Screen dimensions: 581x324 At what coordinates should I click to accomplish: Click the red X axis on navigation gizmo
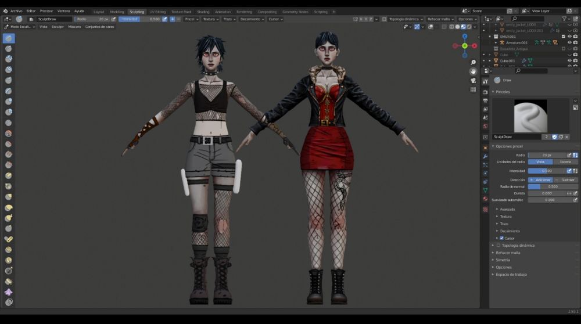coord(474,46)
